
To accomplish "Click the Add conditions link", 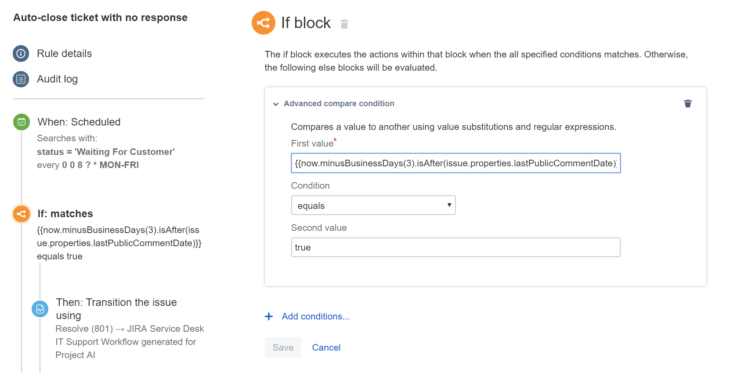I will tap(315, 316).
